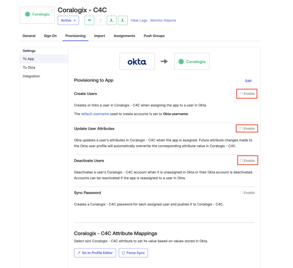
Task: Select To App in the Settings sidebar
Action: click(x=44, y=59)
